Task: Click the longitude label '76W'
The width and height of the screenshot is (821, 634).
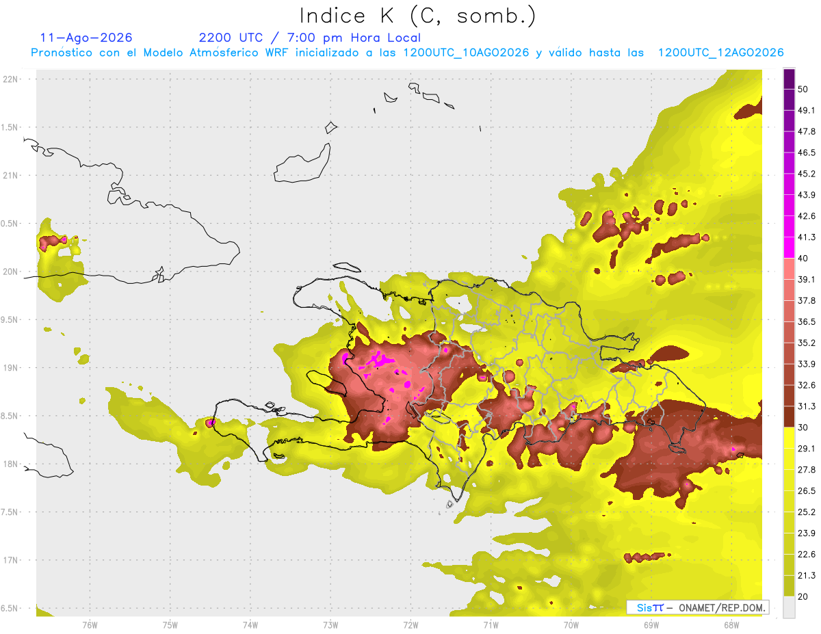Action: (90, 624)
